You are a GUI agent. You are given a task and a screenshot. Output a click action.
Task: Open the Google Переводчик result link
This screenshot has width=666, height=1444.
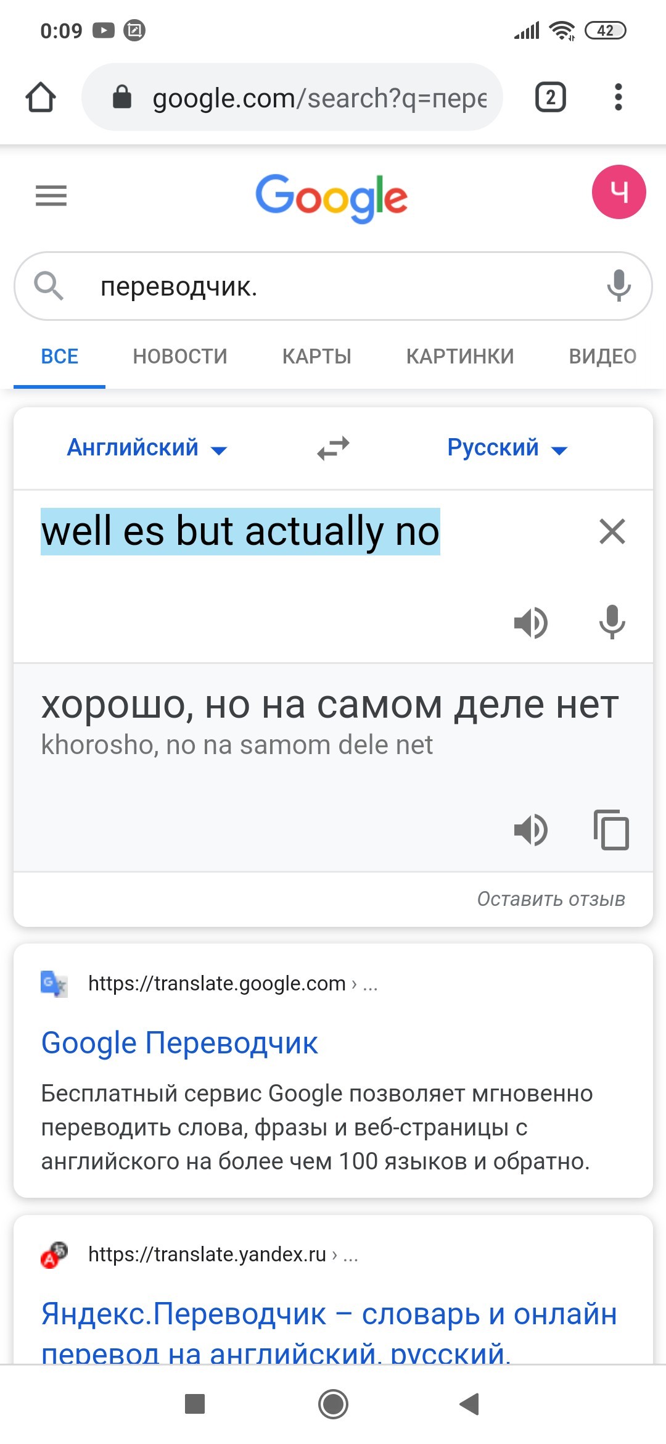pyautogui.click(x=179, y=1043)
